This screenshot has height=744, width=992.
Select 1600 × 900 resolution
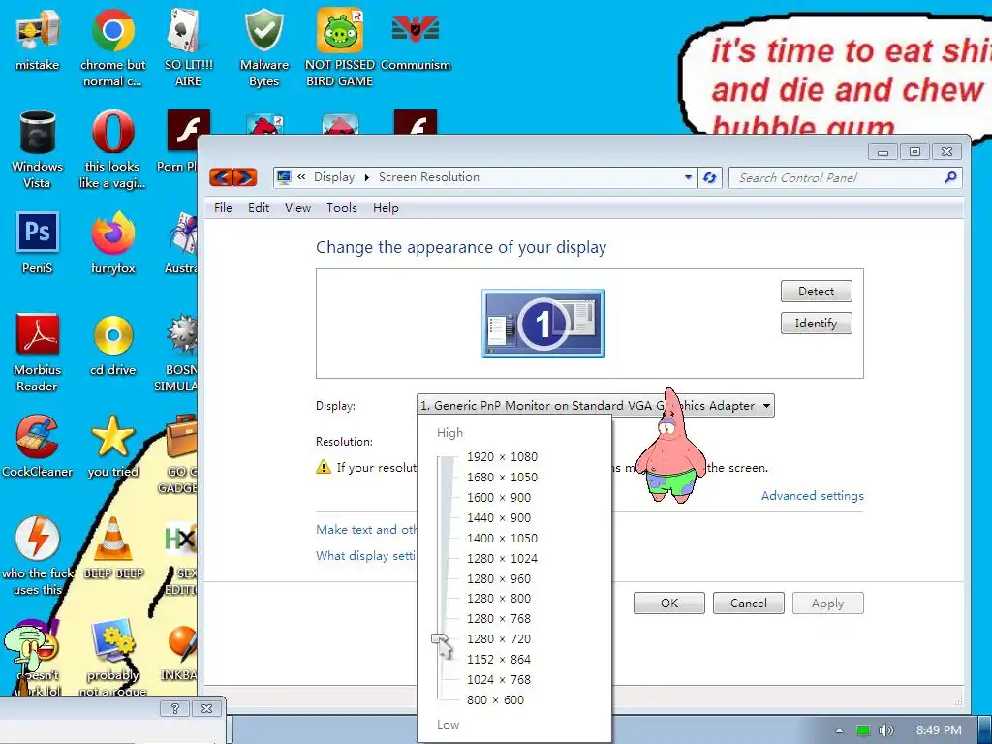pyautogui.click(x=499, y=497)
